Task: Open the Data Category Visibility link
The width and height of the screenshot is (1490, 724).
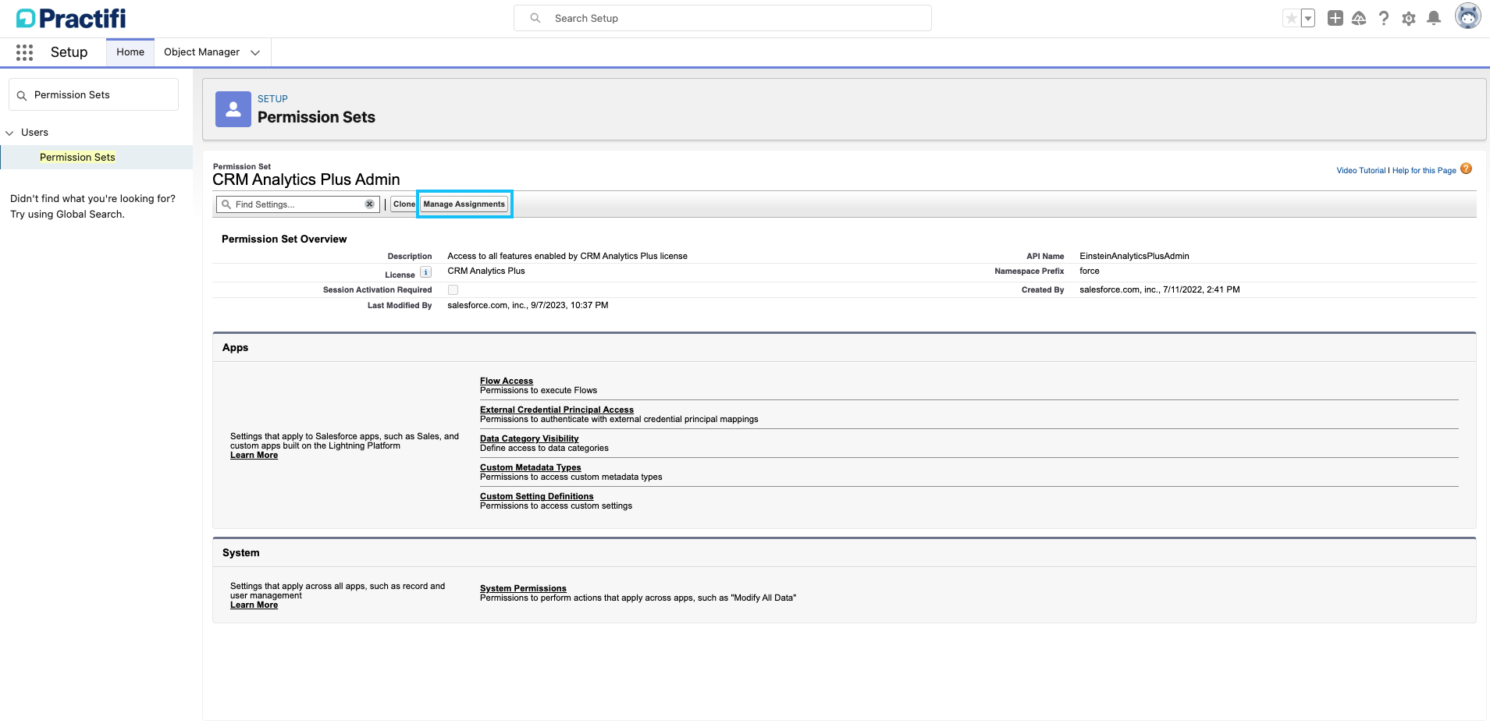Action: (x=529, y=438)
